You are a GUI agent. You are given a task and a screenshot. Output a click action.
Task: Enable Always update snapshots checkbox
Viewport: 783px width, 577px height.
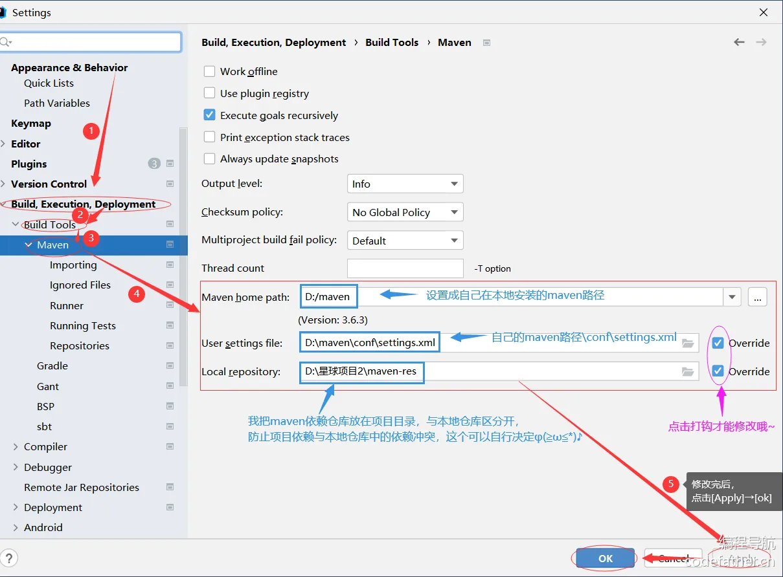point(209,158)
